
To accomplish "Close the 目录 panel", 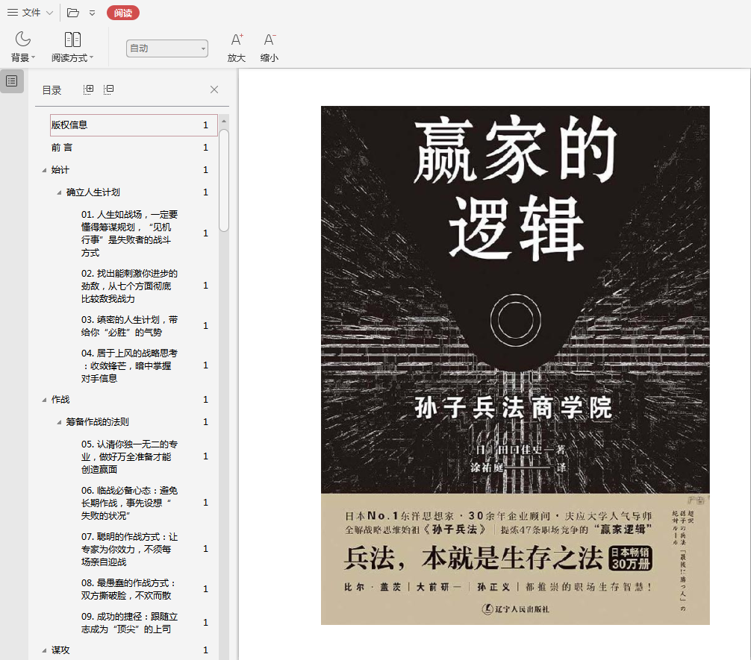I will pos(214,89).
